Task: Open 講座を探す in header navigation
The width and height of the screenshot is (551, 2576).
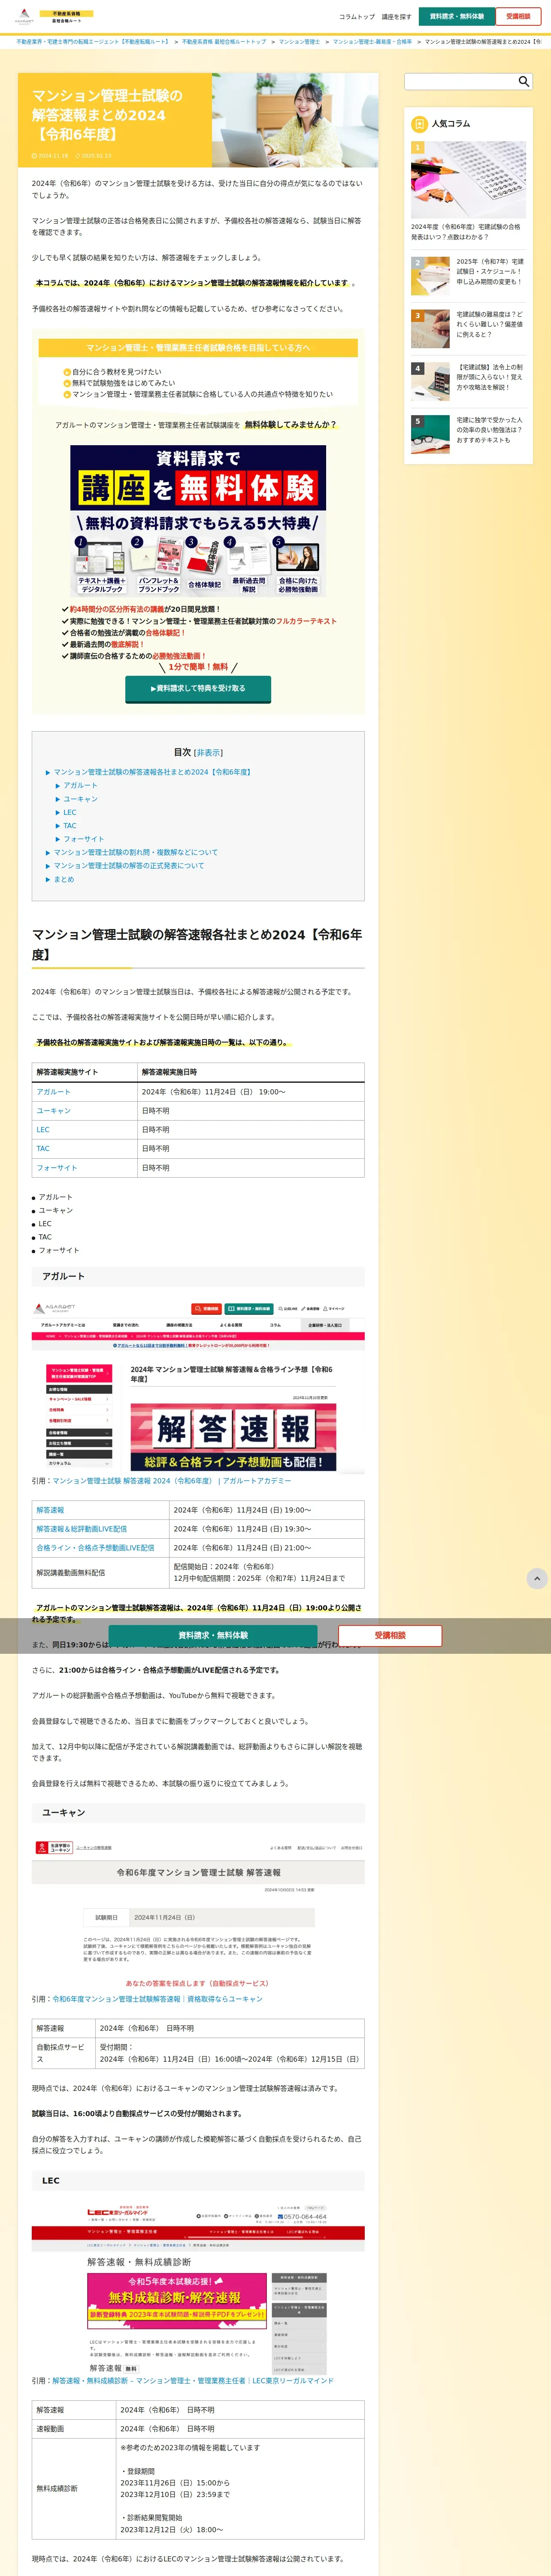Action: point(396,17)
